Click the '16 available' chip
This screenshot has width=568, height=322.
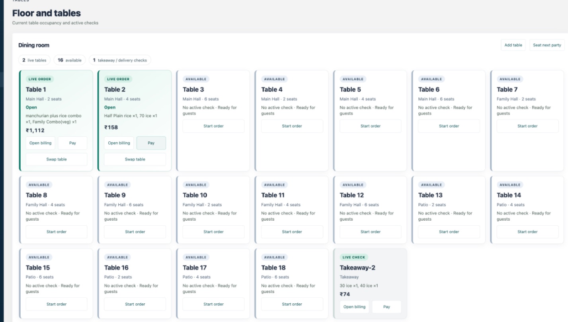70,60
